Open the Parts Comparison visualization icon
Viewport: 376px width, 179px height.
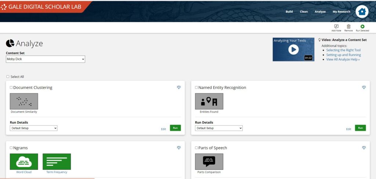point(209,161)
